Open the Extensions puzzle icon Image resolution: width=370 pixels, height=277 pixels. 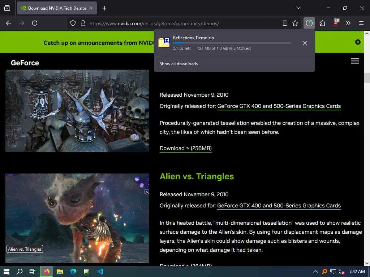click(x=323, y=23)
